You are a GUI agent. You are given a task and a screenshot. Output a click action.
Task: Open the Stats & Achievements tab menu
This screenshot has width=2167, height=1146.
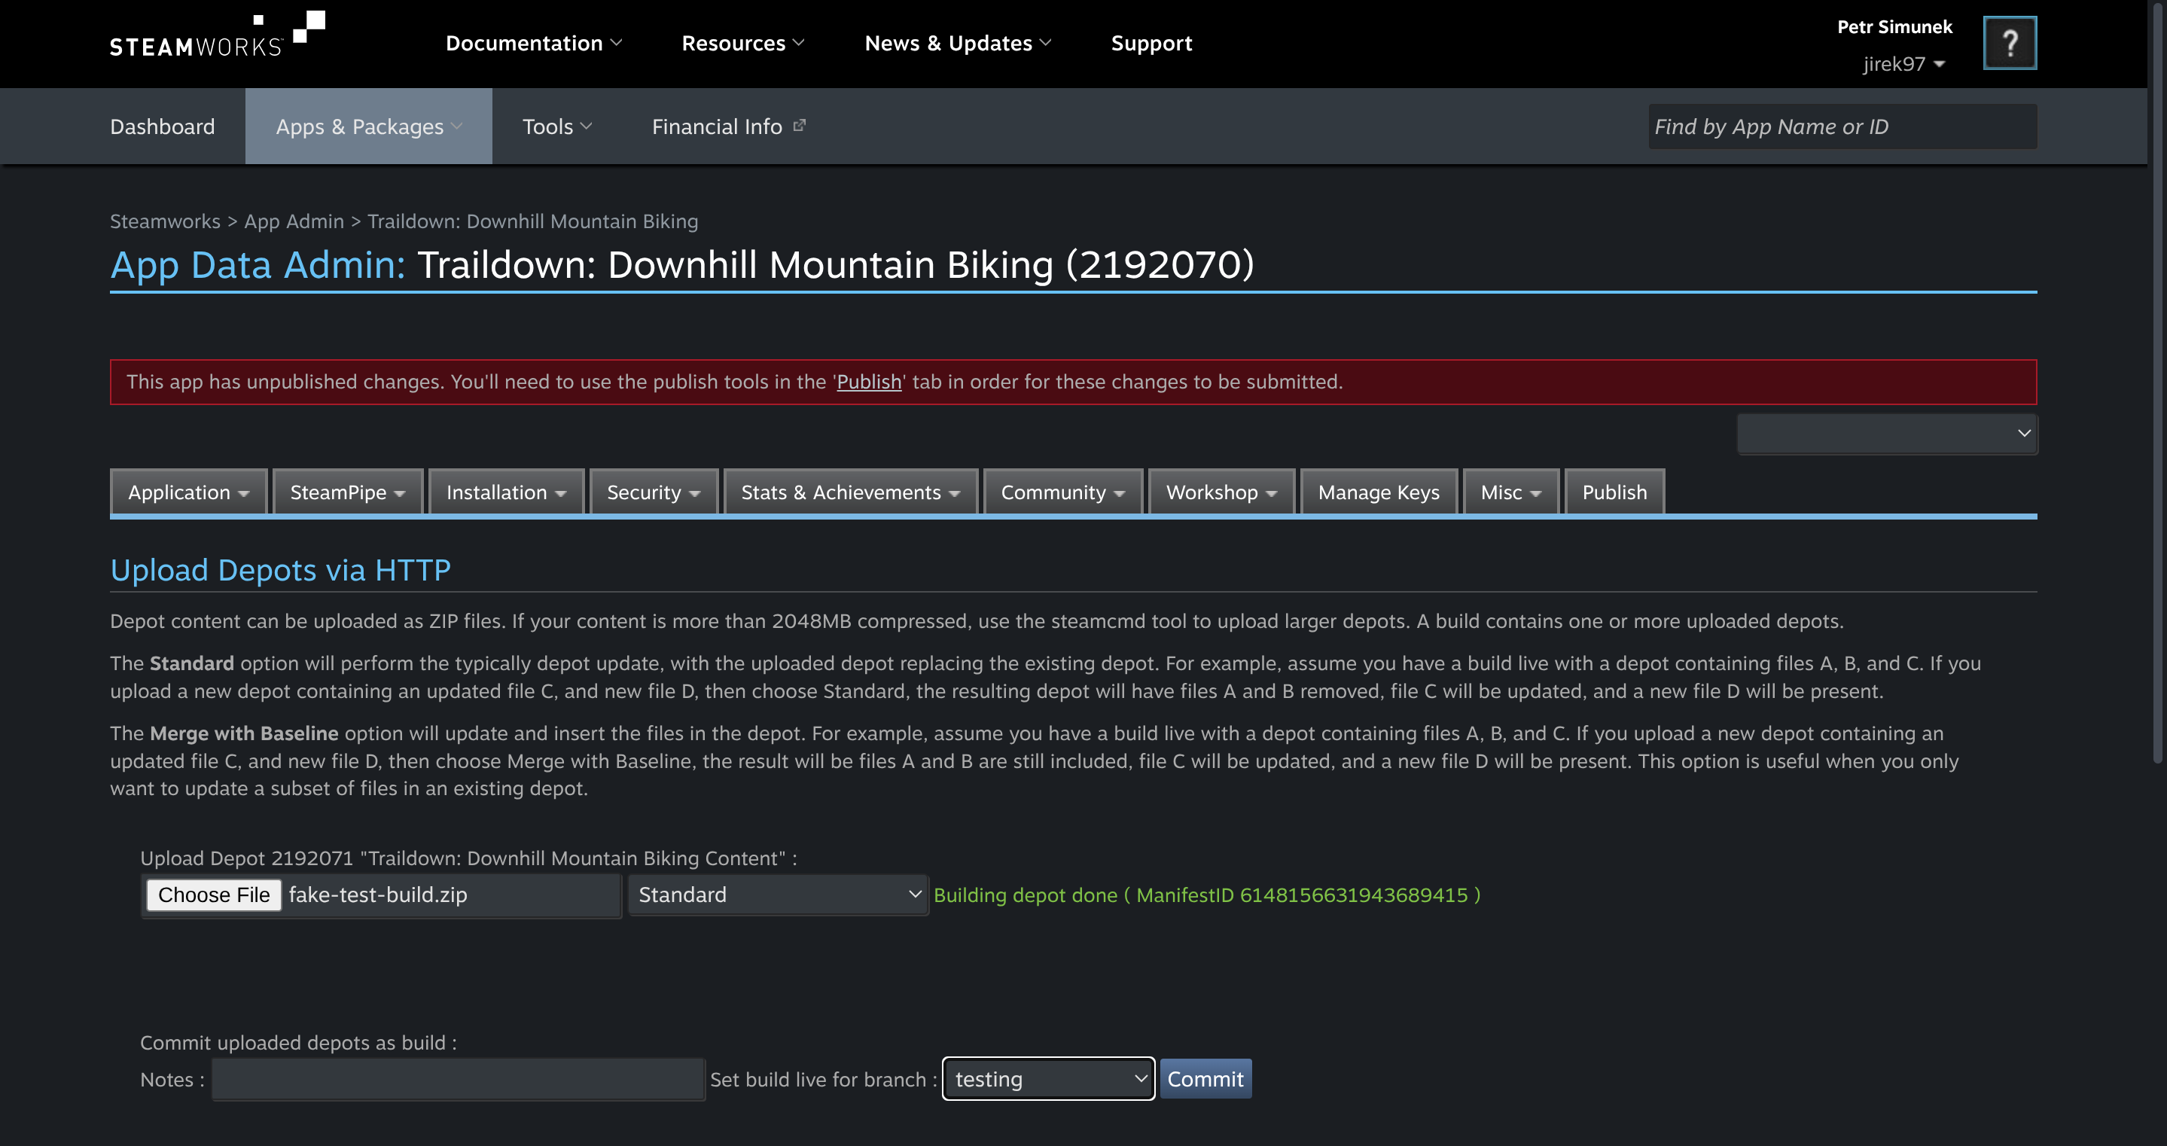point(851,492)
